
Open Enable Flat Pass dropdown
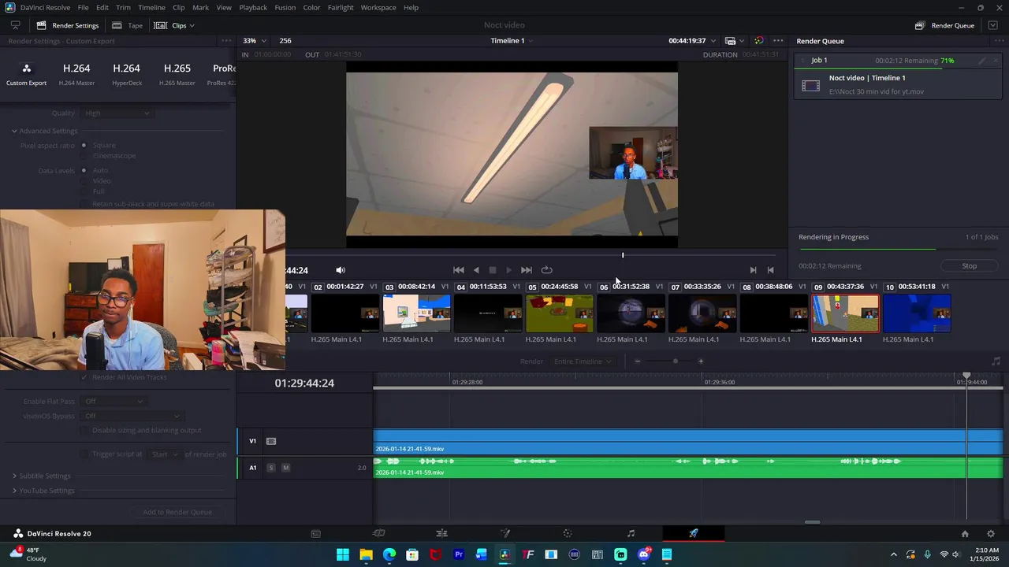pyautogui.click(x=114, y=402)
